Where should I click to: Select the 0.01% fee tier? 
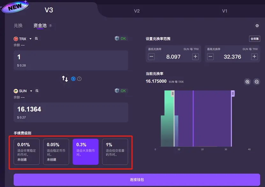click(26, 151)
